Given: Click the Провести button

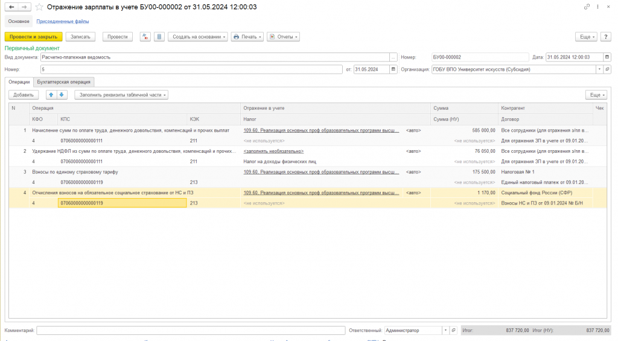Looking at the screenshot, I should tap(118, 37).
